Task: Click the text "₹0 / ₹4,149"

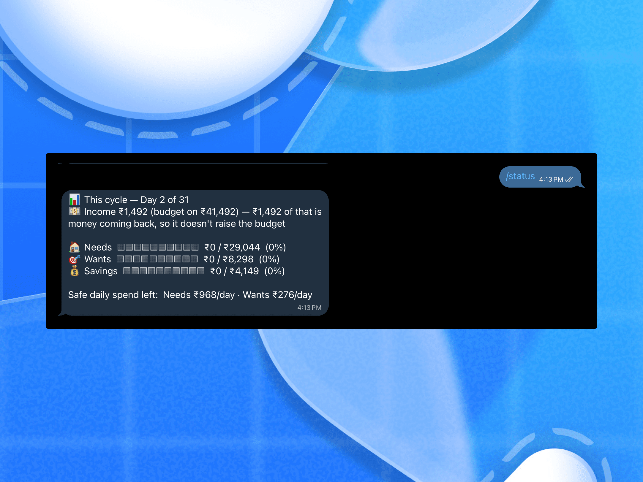Action: pos(234,271)
